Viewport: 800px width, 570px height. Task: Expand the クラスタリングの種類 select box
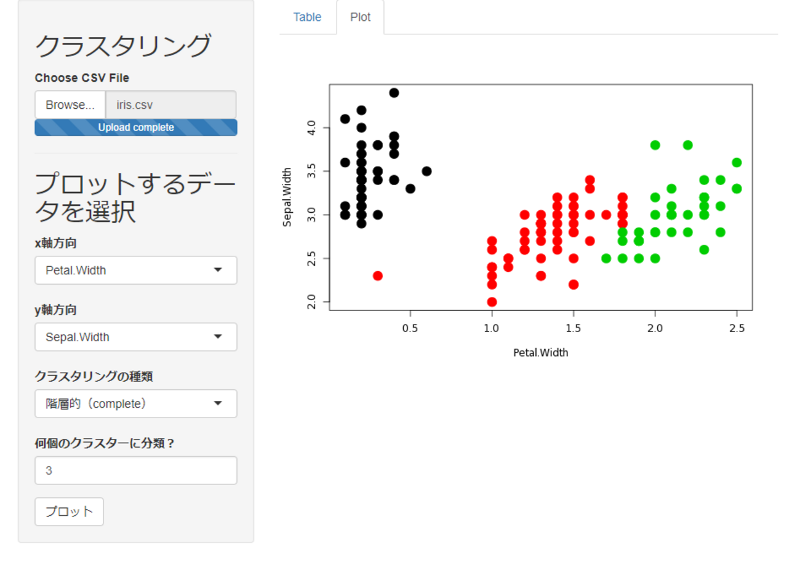click(x=135, y=404)
